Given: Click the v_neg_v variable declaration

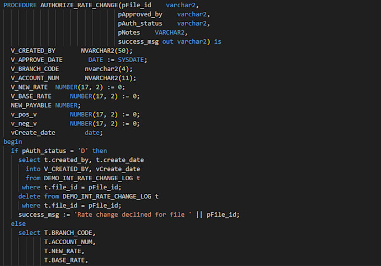Looking at the screenshot, I should pyautogui.click(x=75, y=124).
